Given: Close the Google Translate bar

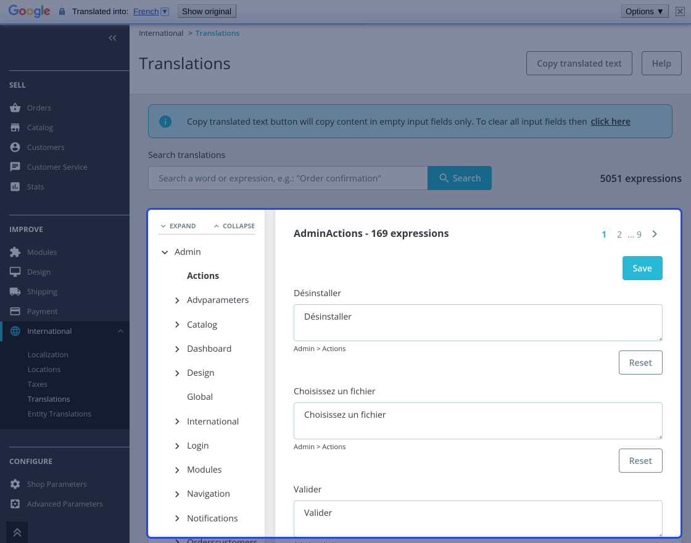Looking at the screenshot, I should (x=680, y=12).
